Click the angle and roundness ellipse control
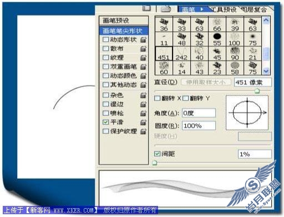 tap(247, 113)
